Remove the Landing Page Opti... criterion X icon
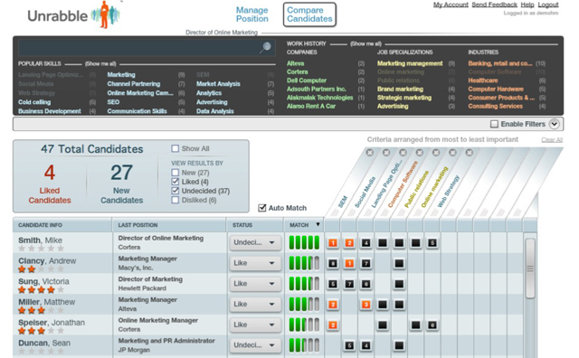Image resolution: width=579 pixels, height=358 pixels. pyautogui.click(x=403, y=153)
